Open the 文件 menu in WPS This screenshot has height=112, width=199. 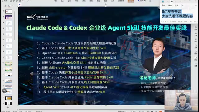coord(4,1)
